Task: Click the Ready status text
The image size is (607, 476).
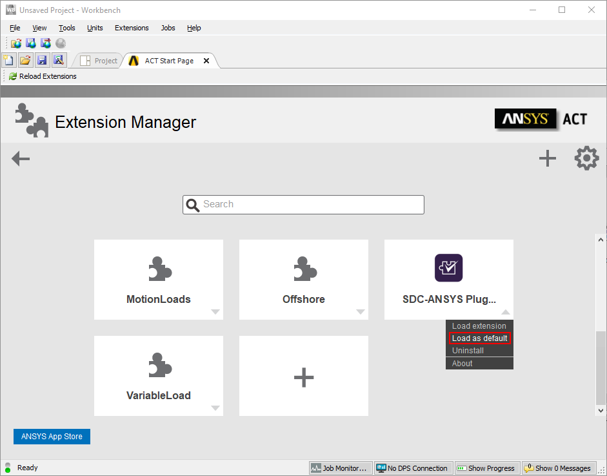Action: tap(28, 468)
